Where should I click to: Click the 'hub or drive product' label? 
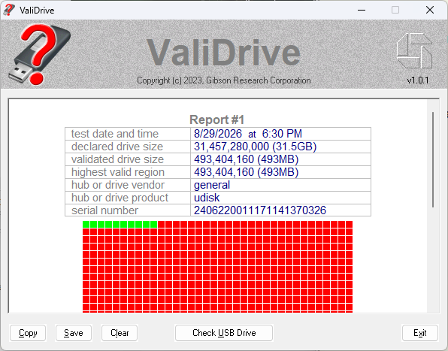(120, 198)
